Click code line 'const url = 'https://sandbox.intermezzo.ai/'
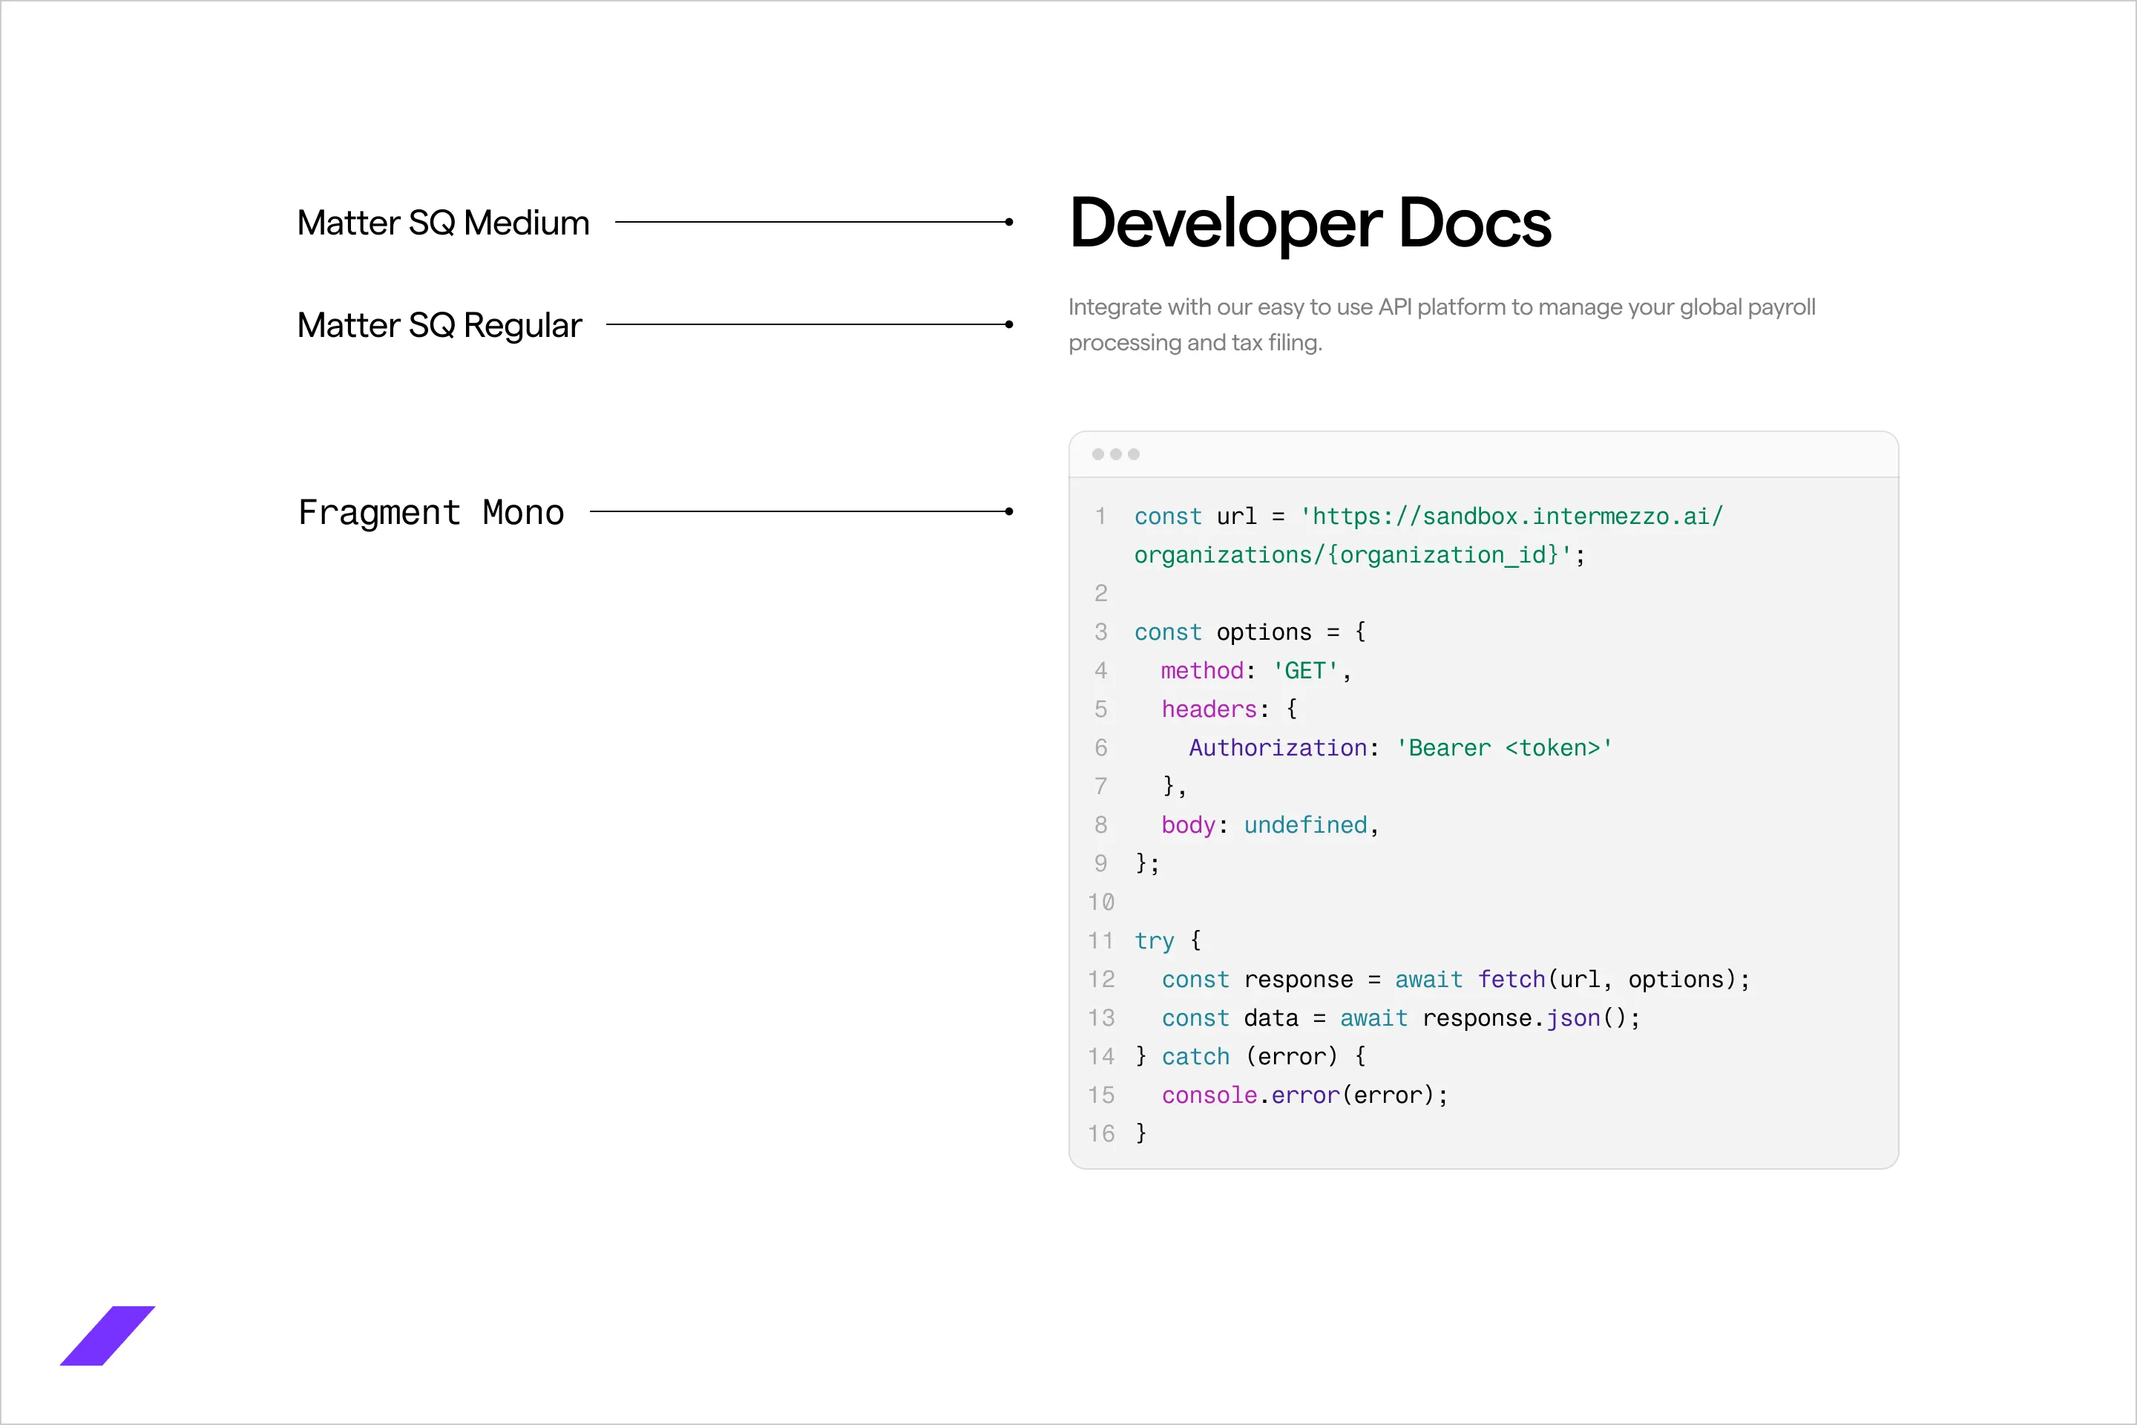 pos(1428,517)
